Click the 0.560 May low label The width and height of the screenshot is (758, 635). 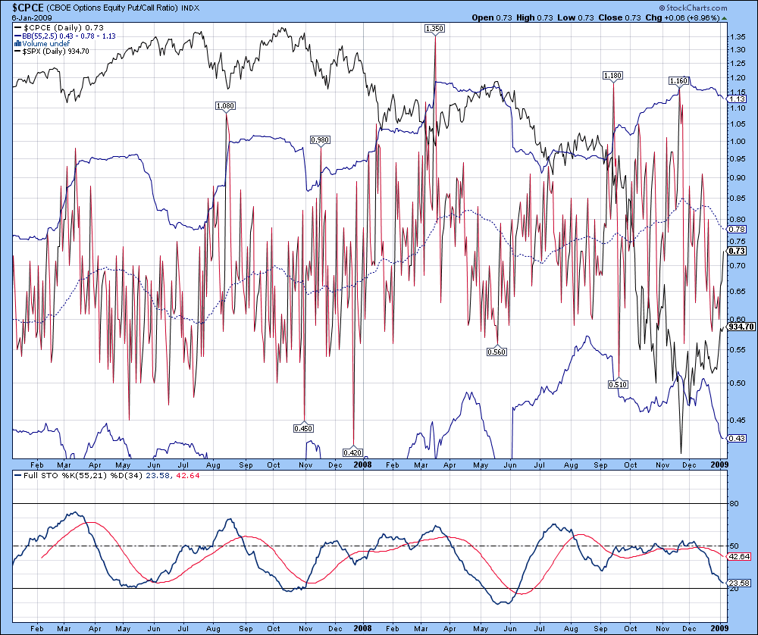click(497, 352)
